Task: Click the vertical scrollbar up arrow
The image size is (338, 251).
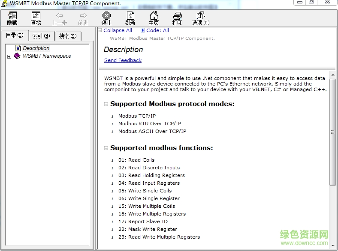Action: (333, 75)
